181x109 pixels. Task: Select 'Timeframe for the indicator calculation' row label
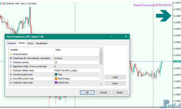click(32, 58)
